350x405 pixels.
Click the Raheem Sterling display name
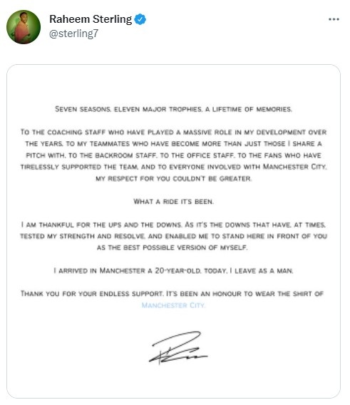(91, 19)
